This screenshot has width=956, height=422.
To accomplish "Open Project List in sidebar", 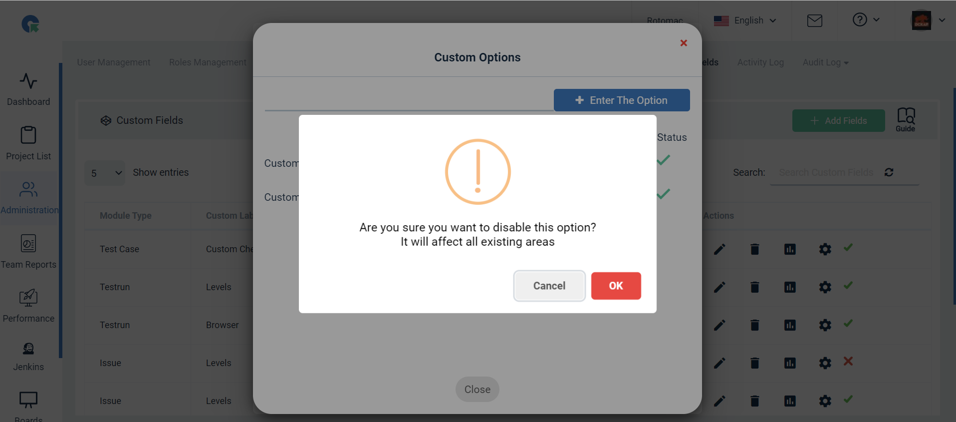I will [x=28, y=135].
